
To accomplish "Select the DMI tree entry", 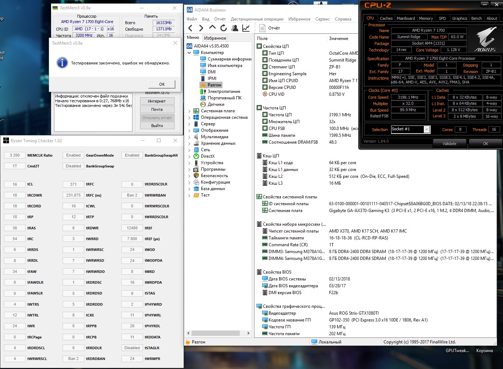I will pos(208,72).
